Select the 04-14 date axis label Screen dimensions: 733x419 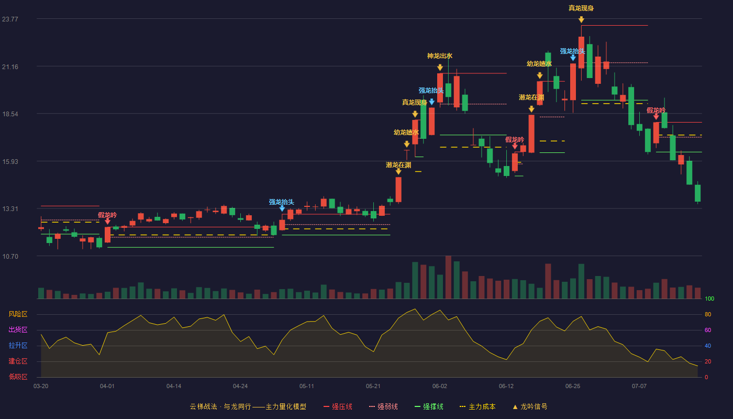174,386
